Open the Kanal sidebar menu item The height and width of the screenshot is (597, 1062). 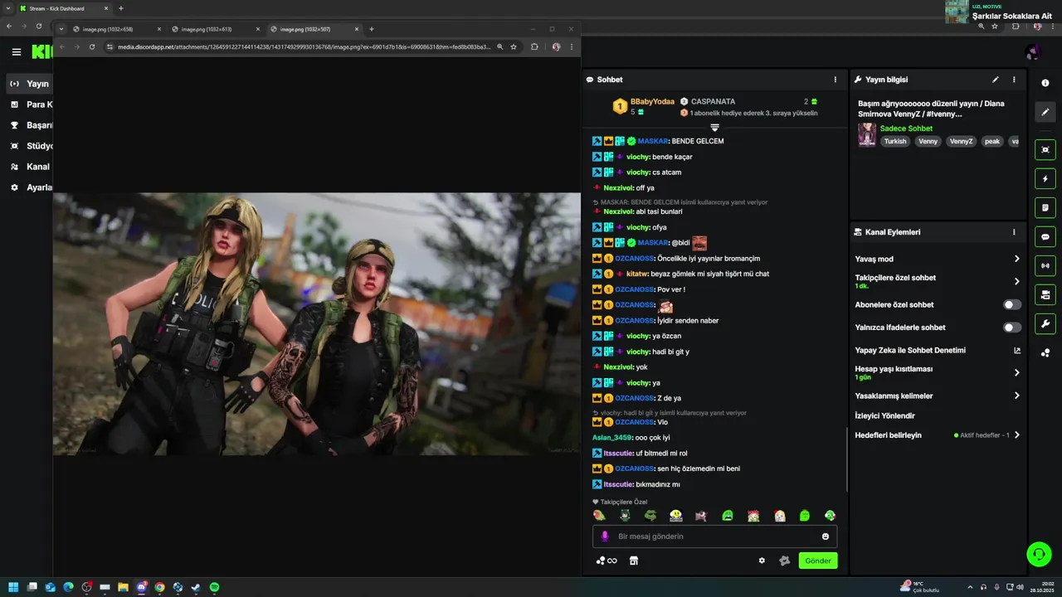point(30,167)
